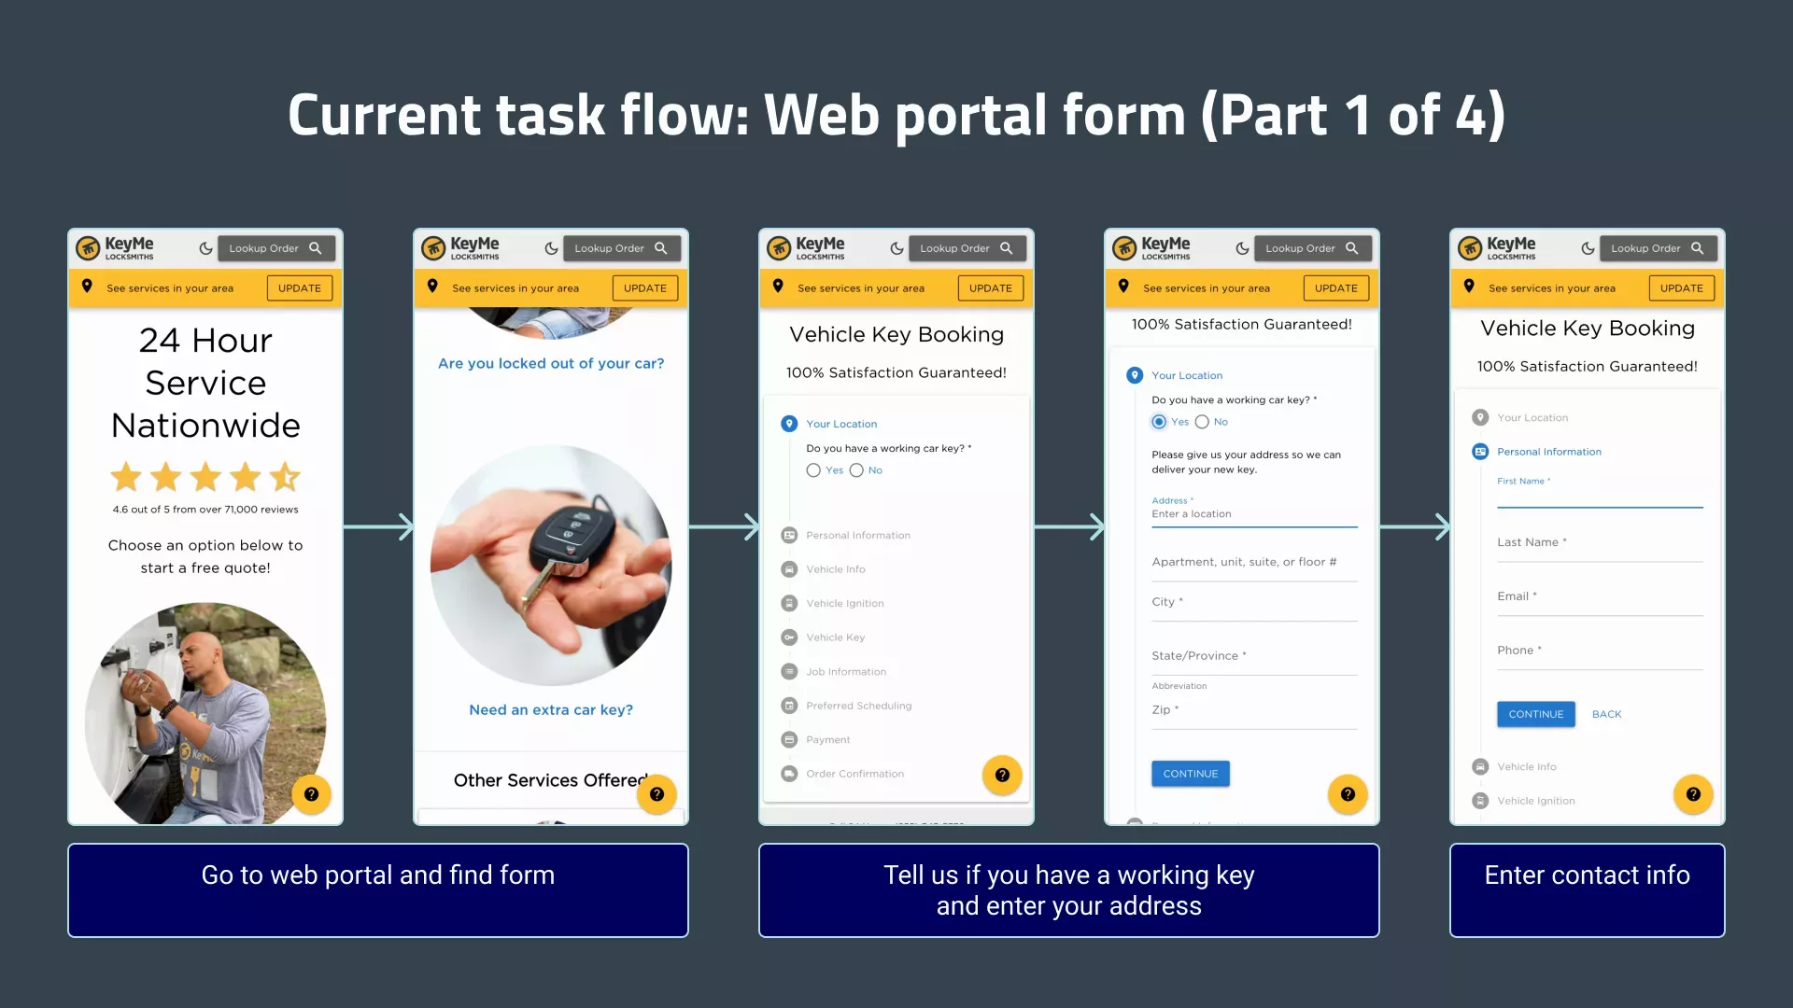Click the UPDATE location button in banner
Viewport: 1793px width, 1008px height.
(x=299, y=287)
